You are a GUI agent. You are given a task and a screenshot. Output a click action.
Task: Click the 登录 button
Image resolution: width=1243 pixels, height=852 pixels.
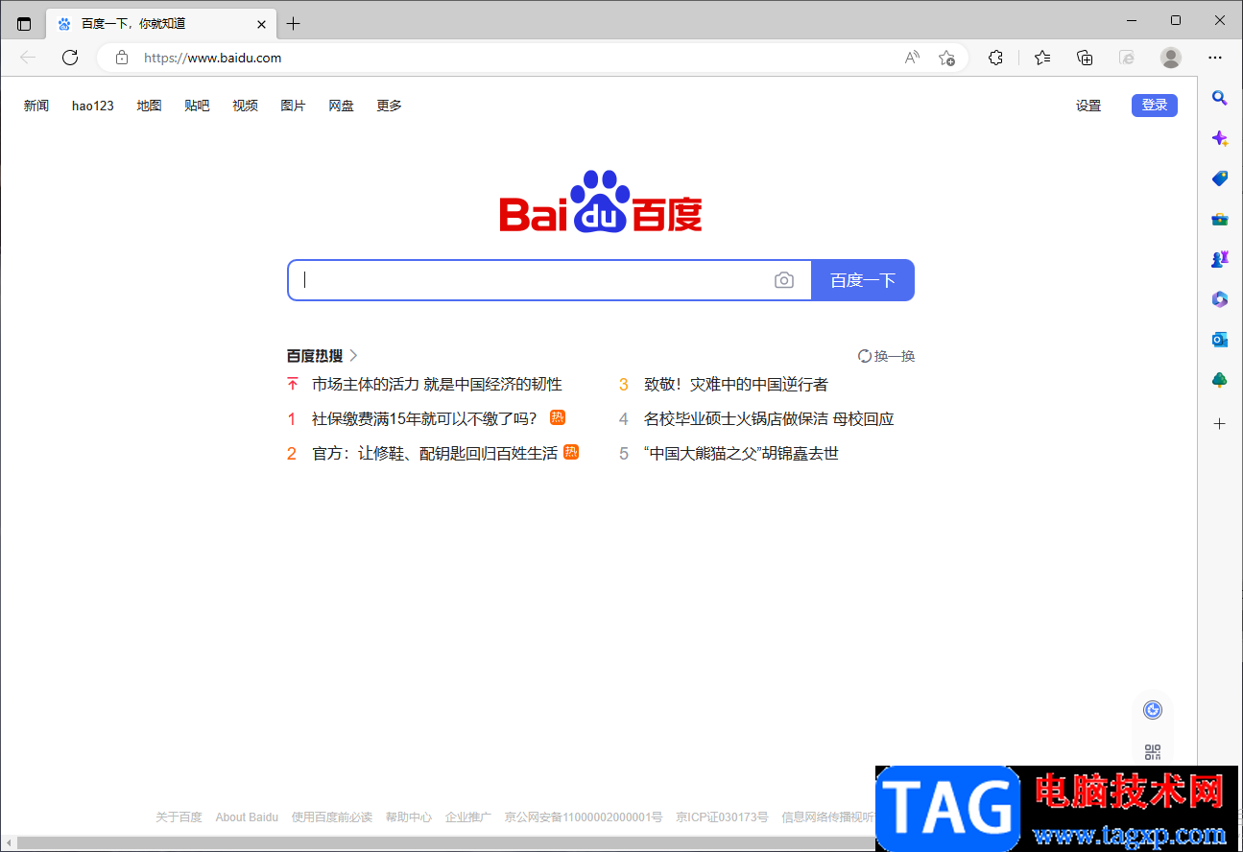click(1155, 106)
